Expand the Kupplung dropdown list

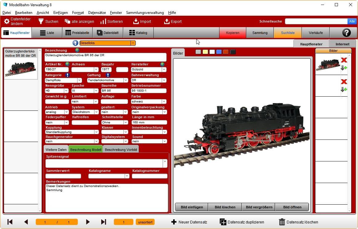[x=96, y=132]
